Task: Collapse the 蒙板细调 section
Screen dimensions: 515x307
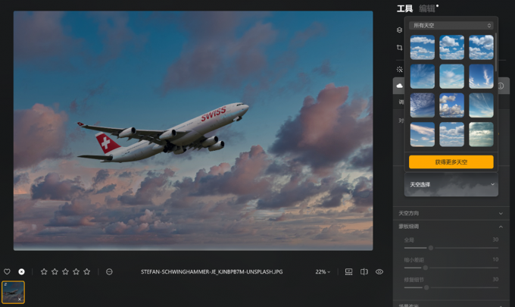Action: 451,227
